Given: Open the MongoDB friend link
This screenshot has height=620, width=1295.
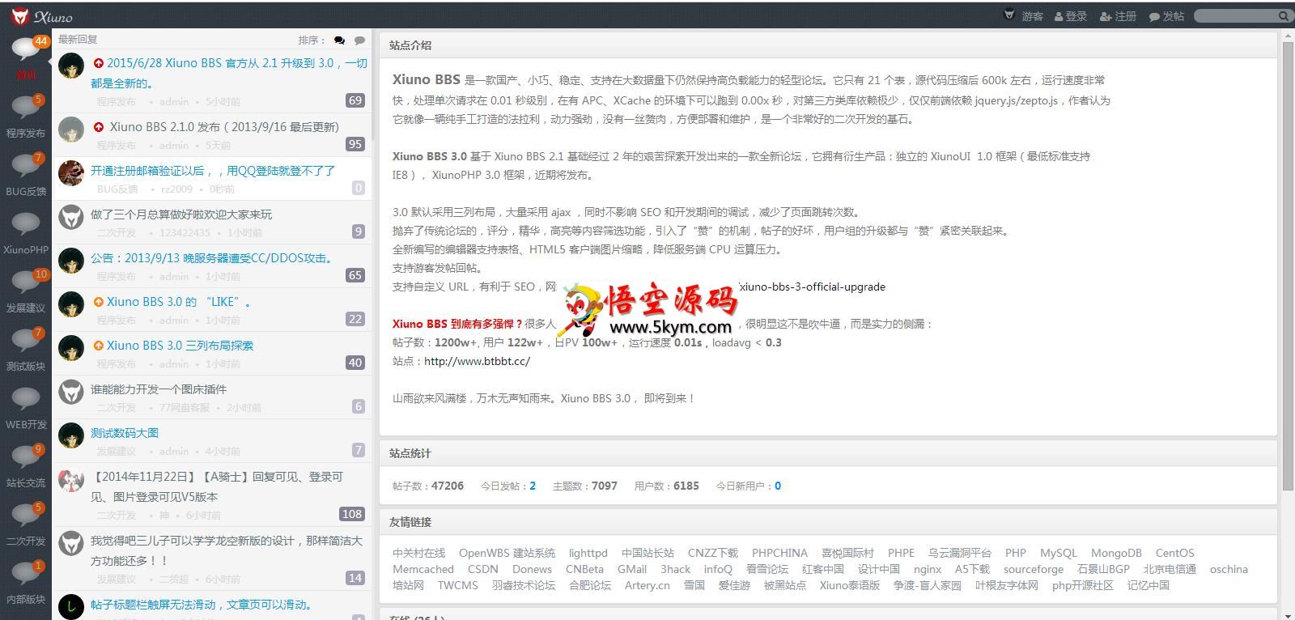Looking at the screenshot, I should (1116, 553).
